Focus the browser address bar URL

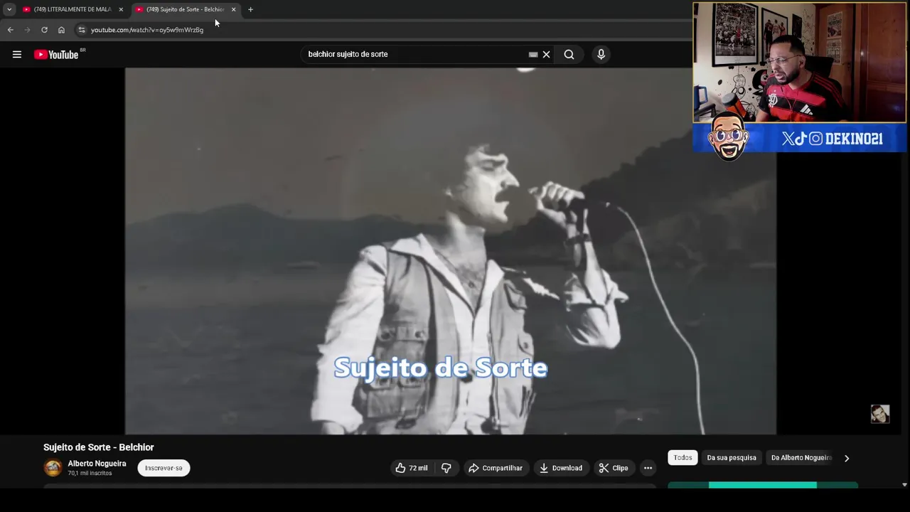[147, 30]
